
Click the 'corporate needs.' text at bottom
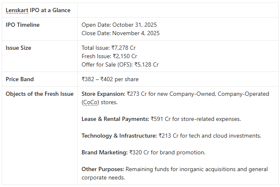103,177
